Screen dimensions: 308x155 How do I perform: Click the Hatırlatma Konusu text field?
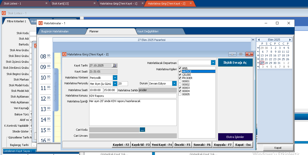(133, 96)
